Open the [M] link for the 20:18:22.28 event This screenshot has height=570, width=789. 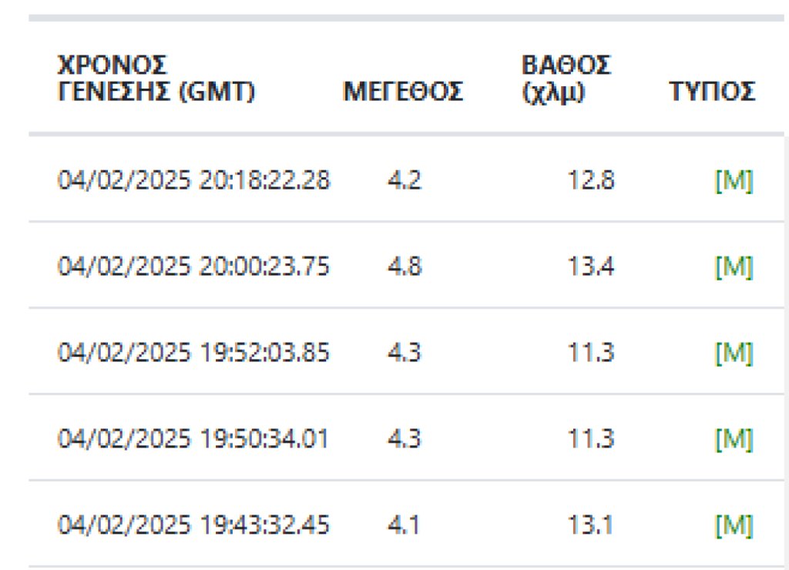(x=734, y=180)
